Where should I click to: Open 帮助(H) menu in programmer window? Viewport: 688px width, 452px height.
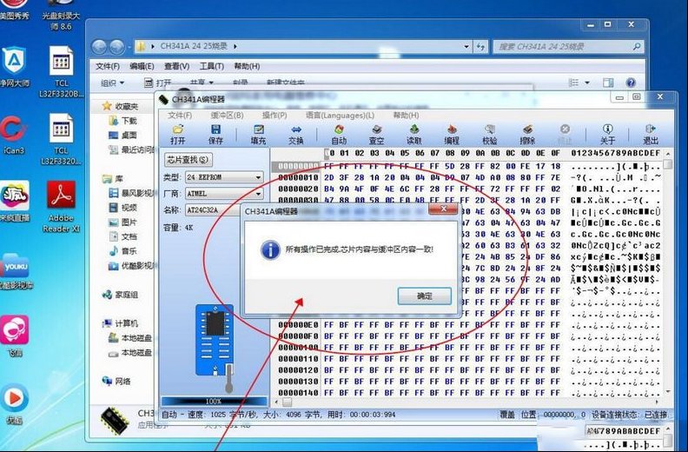click(406, 115)
